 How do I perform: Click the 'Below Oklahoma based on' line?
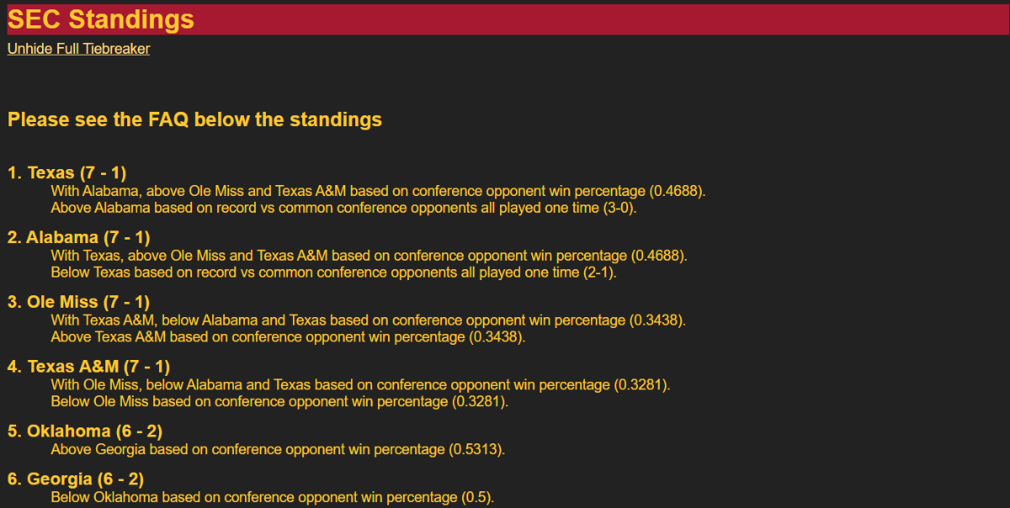pos(272,497)
